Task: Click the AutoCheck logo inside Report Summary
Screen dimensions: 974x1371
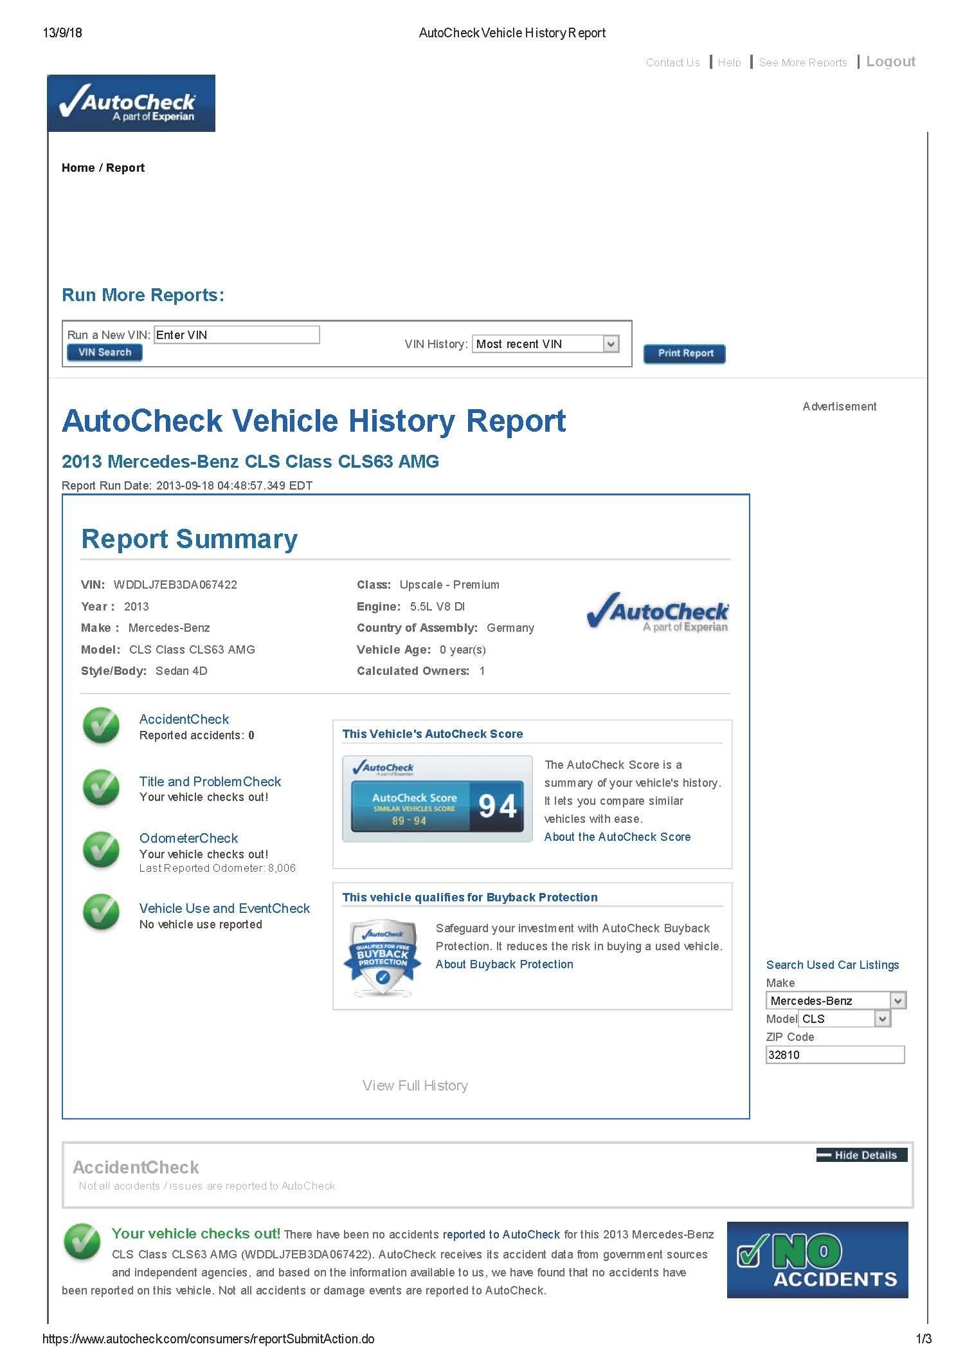Action: 657,612
